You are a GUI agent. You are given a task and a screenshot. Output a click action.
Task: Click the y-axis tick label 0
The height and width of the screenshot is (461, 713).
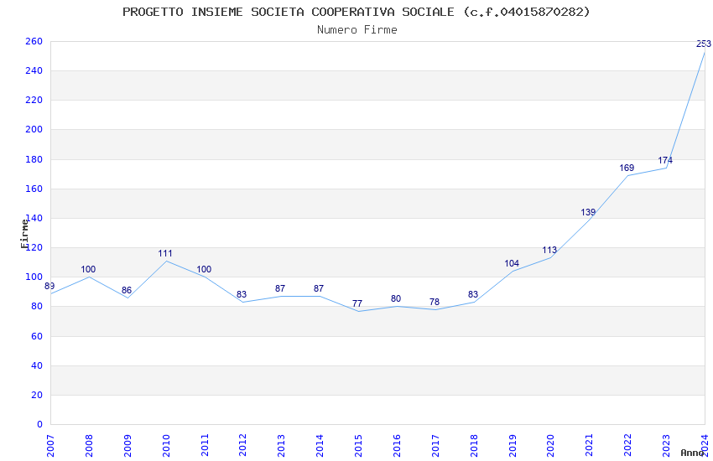coord(40,425)
